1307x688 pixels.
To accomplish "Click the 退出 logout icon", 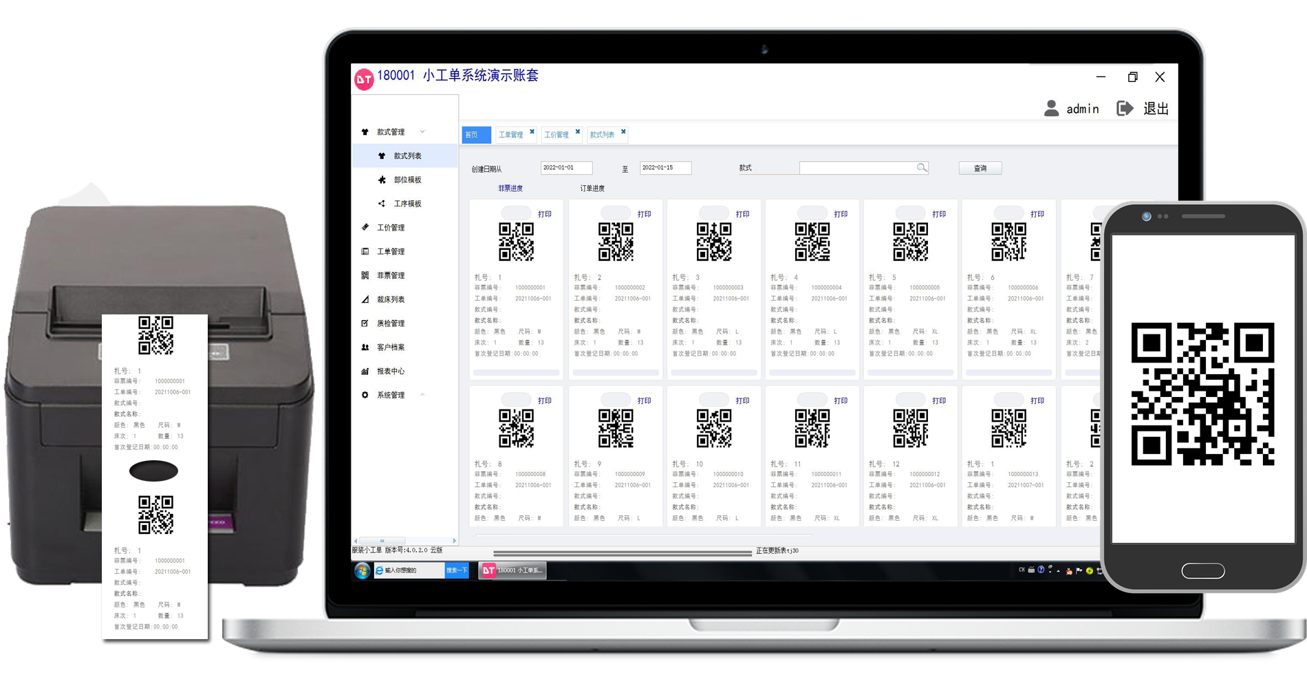I will [x=1125, y=109].
